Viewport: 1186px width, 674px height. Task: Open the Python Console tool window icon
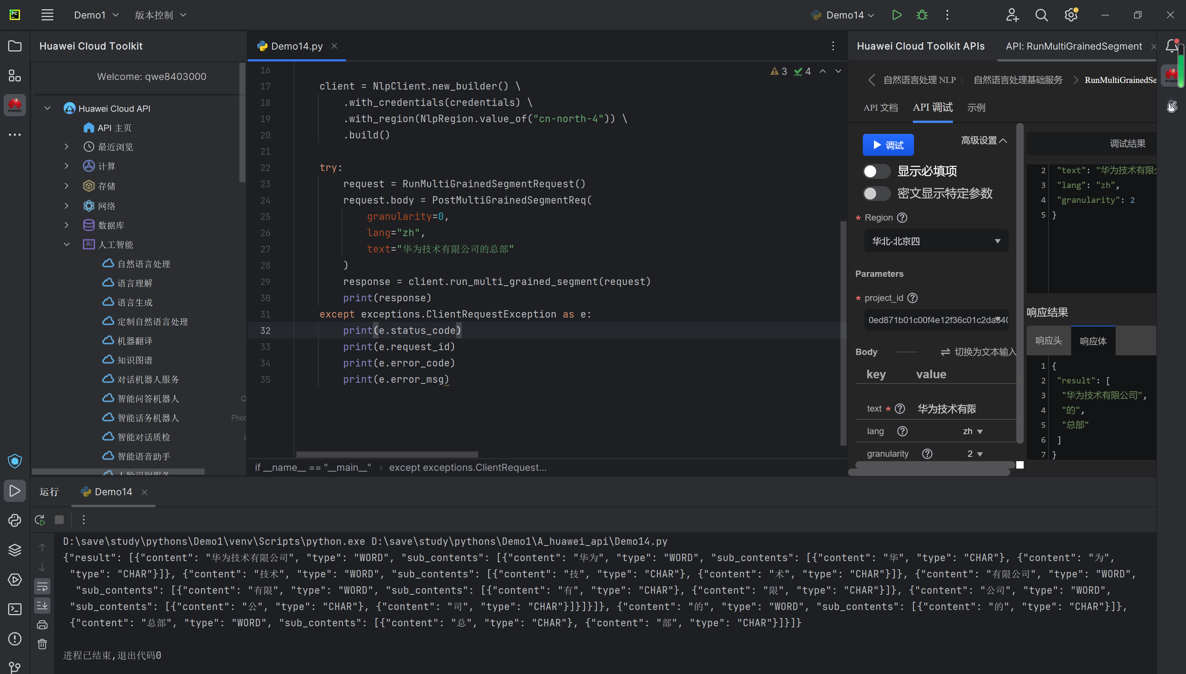click(15, 520)
